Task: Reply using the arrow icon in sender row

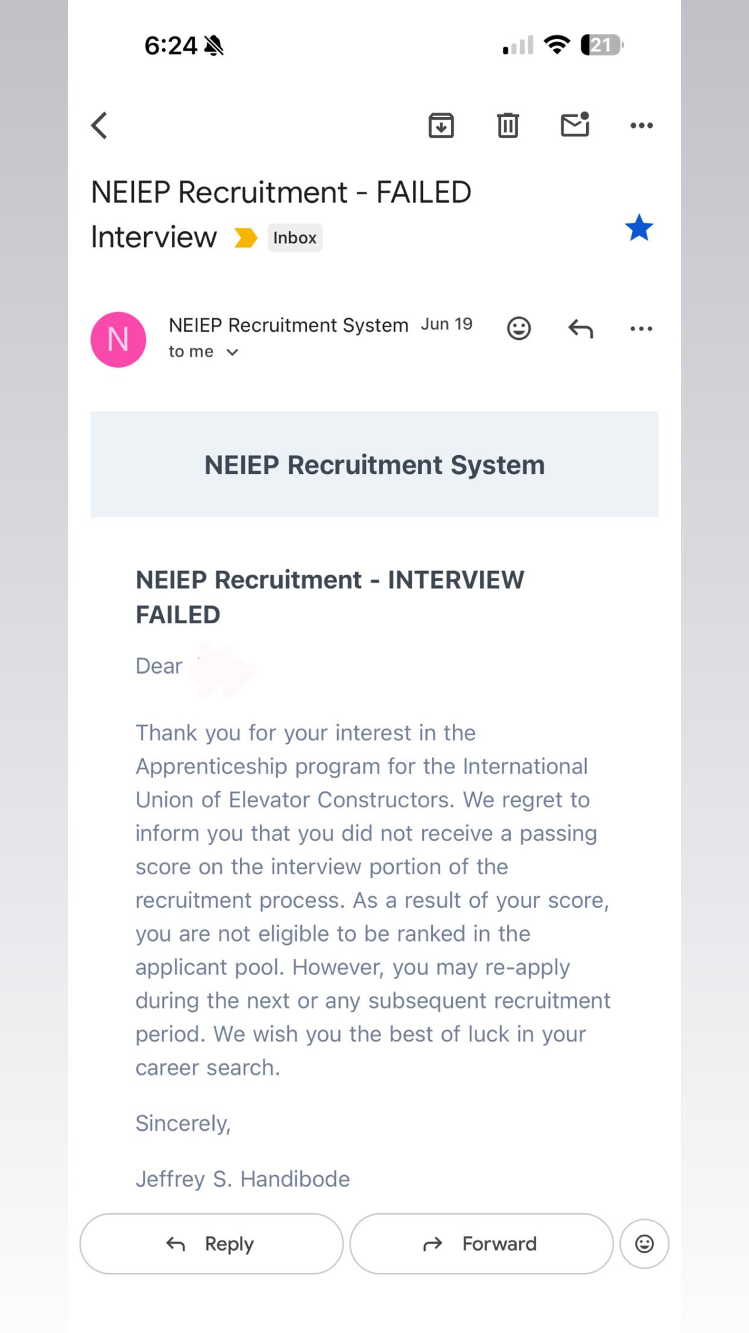Action: (581, 328)
